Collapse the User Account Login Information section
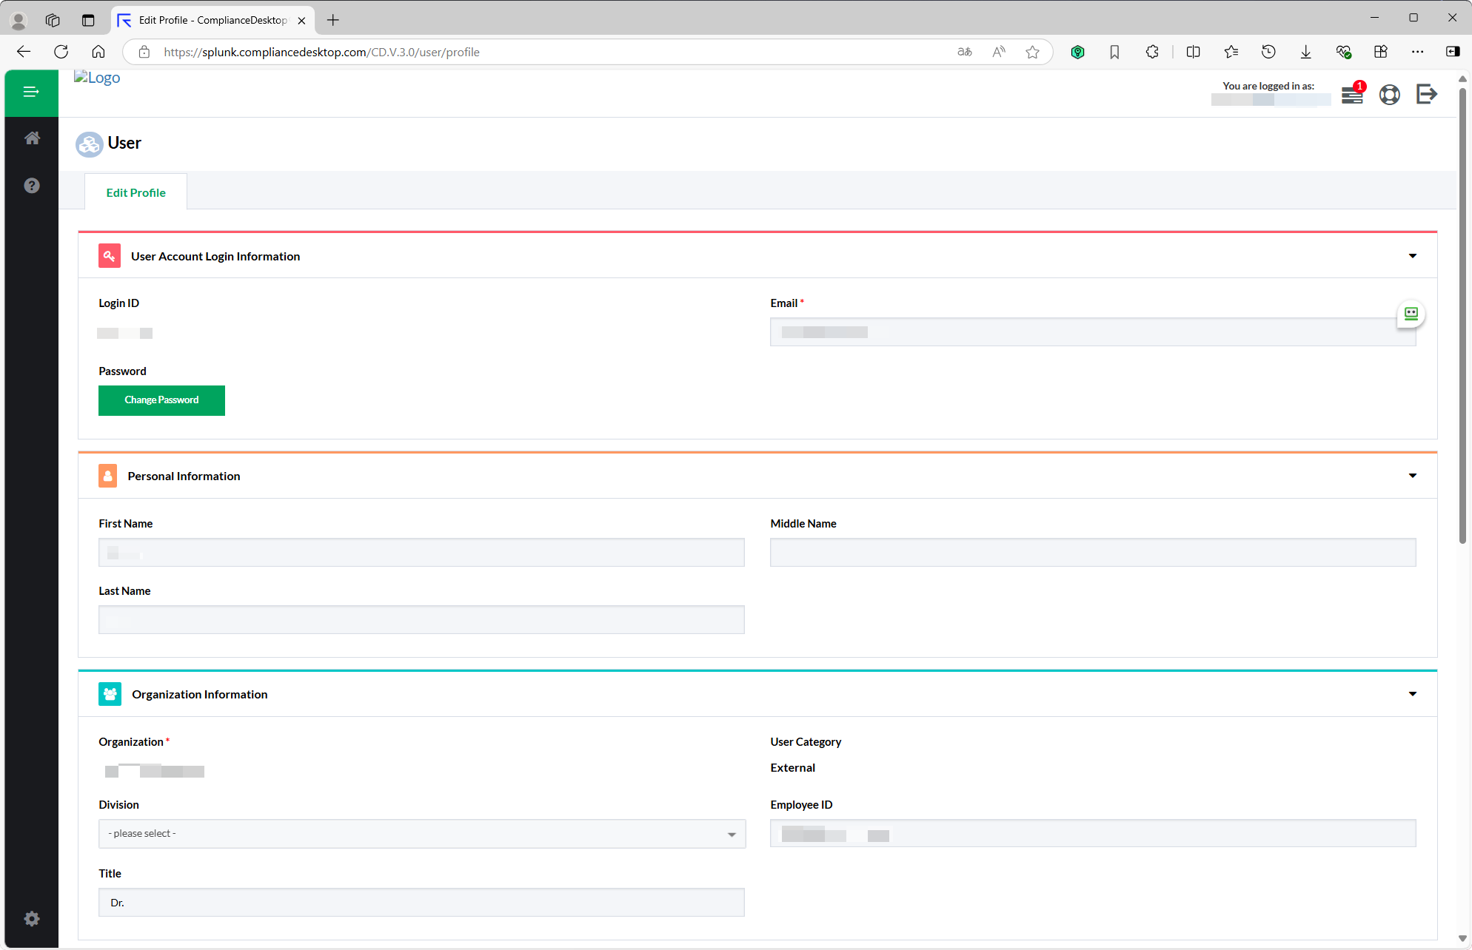The width and height of the screenshot is (1472, 950). coord(1413,255)
